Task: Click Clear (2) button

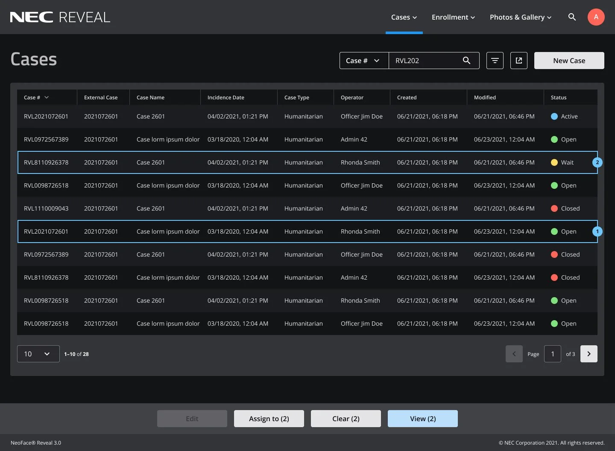Action: [346, 419]
